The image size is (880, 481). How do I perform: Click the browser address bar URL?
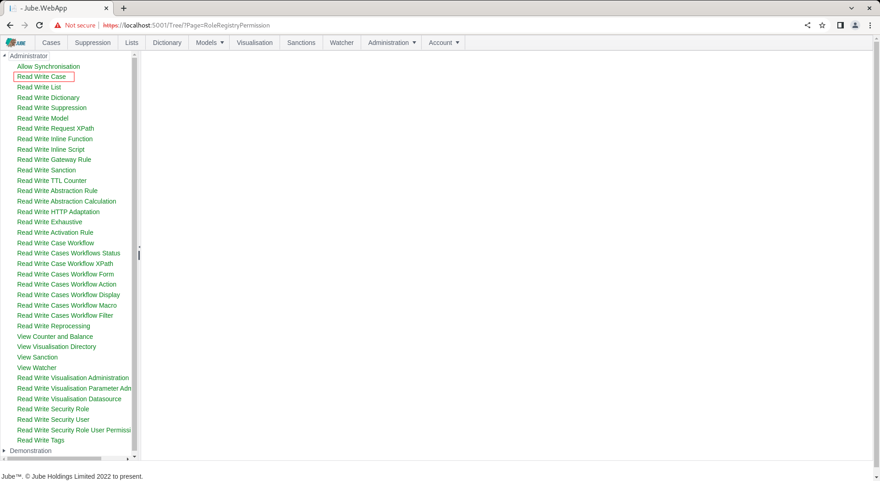tap(186, 25)
